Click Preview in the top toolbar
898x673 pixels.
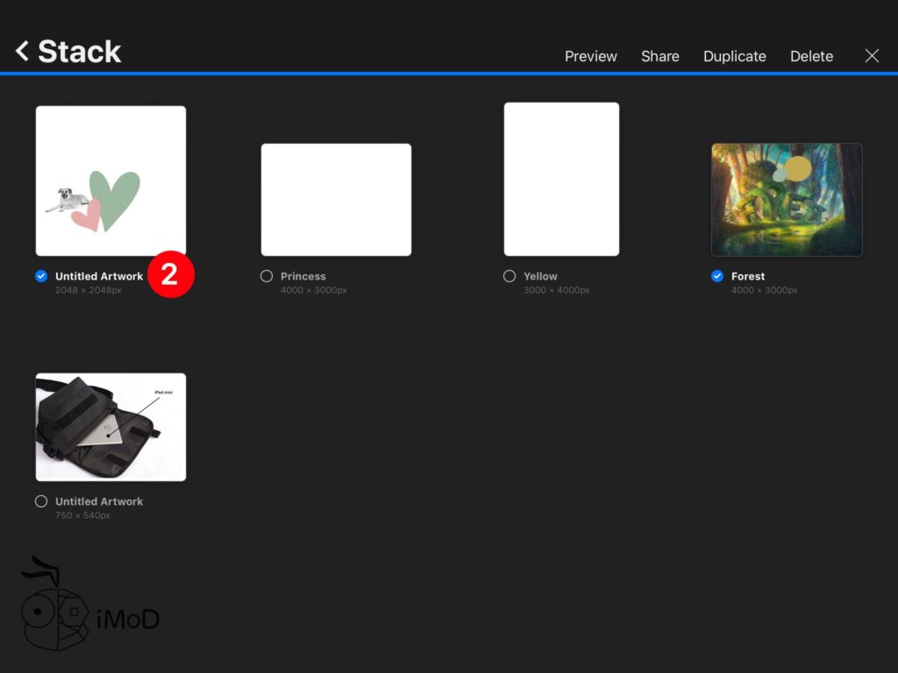point(590,56)
